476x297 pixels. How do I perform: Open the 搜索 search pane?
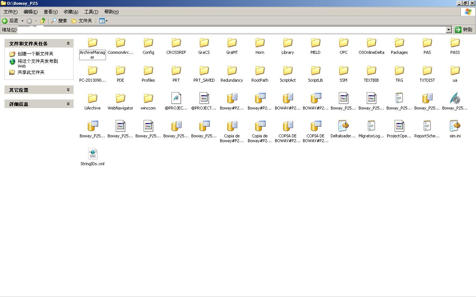point(59,21)
